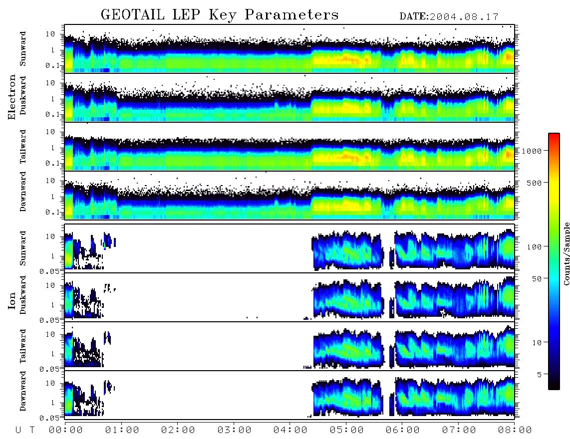Select the Electron "Dawnward" panel label
The width and height of the screenshot is (570, 439).
(23, 192)
